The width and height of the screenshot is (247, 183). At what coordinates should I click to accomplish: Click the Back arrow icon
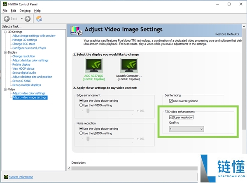point(7,19)
